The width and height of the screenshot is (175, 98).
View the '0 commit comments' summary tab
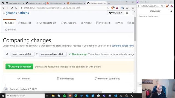(107, 79)
